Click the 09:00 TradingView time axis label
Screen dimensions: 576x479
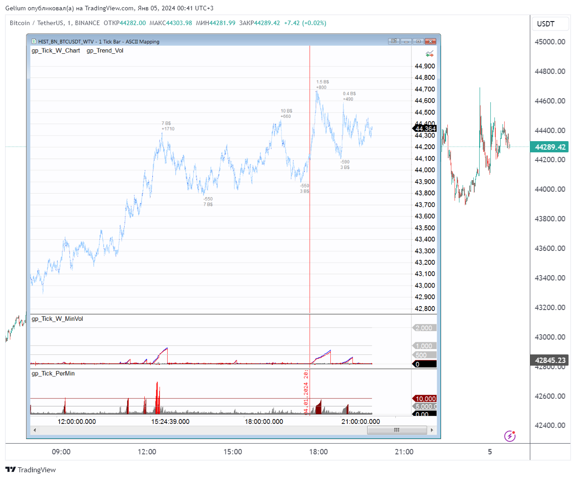click(x=61, y=452)
